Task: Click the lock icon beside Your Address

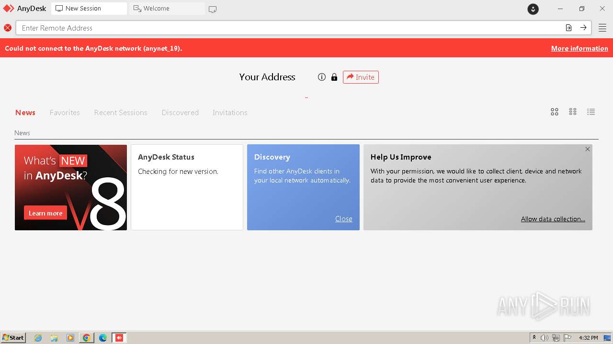Action: [x=334, y=77]
